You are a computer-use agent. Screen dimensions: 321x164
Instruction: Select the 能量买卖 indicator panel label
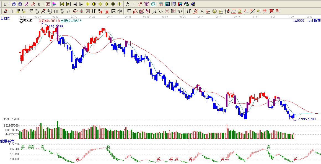6,141
